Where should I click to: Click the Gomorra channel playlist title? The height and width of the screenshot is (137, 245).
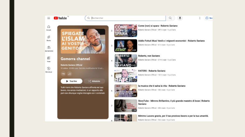(75, 59)
